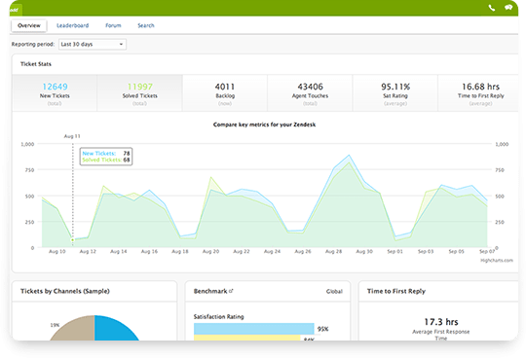Screen dimensions: 526x359
Task: Click the Time to First Reply panel heading
Action: [x=396, y=291]
